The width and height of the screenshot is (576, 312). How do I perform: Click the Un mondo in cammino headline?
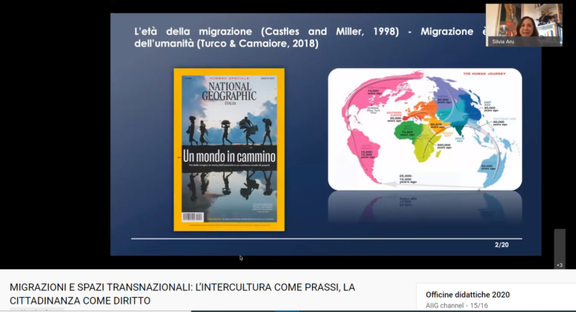pyautogui.click(x=229, y=157)
